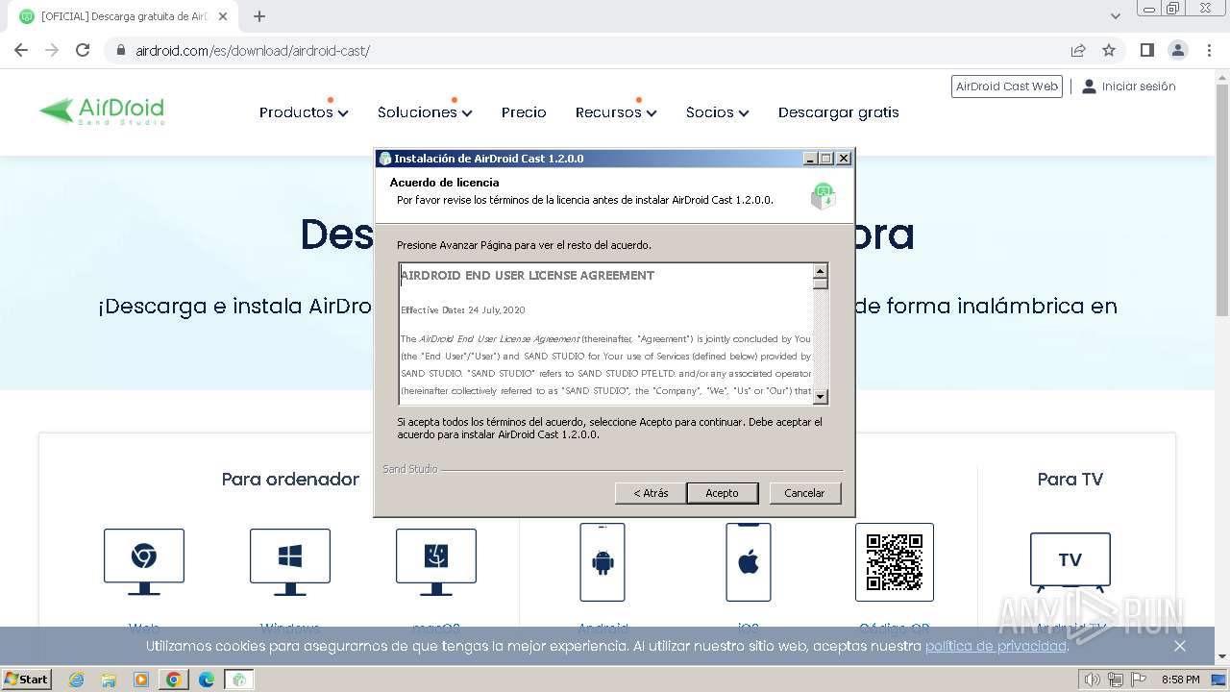Open Chrome profile avatar menu
Viewport: 1230px width, 692px height.
1178,50
